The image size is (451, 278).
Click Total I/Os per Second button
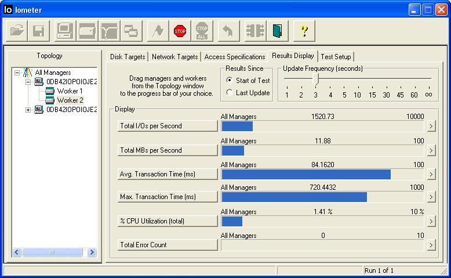(168, 126)
